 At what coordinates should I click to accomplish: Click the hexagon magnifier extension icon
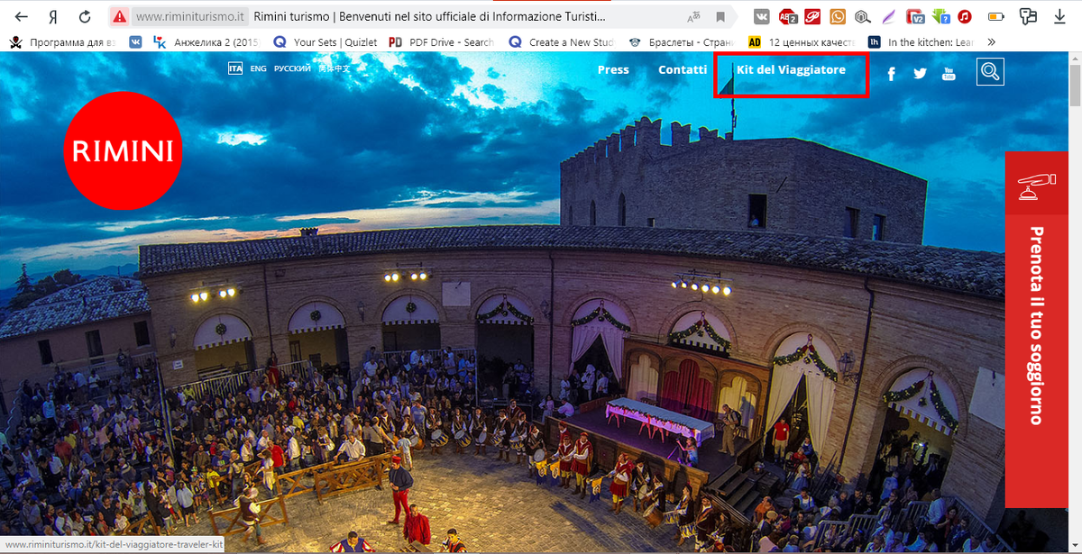coord(863,16)
